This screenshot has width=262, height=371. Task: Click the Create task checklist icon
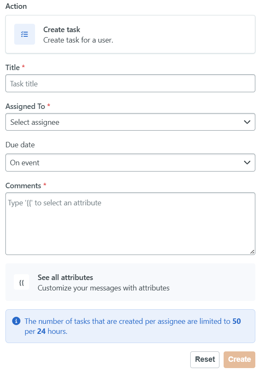[x=24, y=34]
